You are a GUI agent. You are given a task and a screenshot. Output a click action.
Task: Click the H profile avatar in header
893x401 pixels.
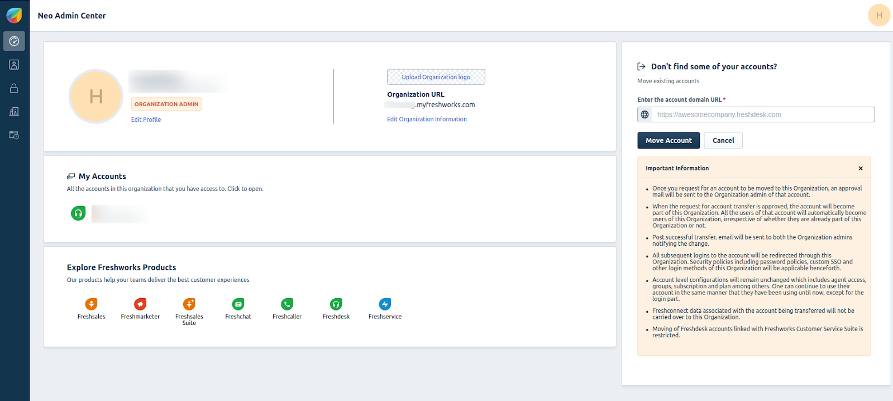(878, 15)
